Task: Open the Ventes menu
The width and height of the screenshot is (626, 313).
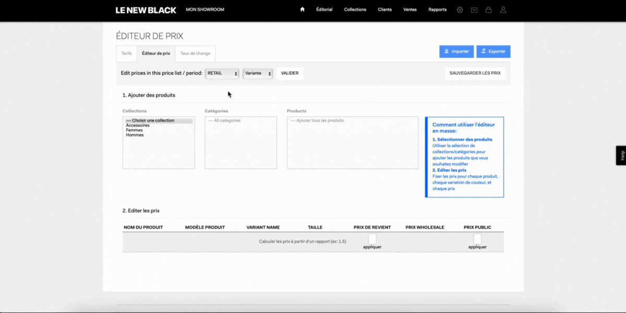Action: 410,9
